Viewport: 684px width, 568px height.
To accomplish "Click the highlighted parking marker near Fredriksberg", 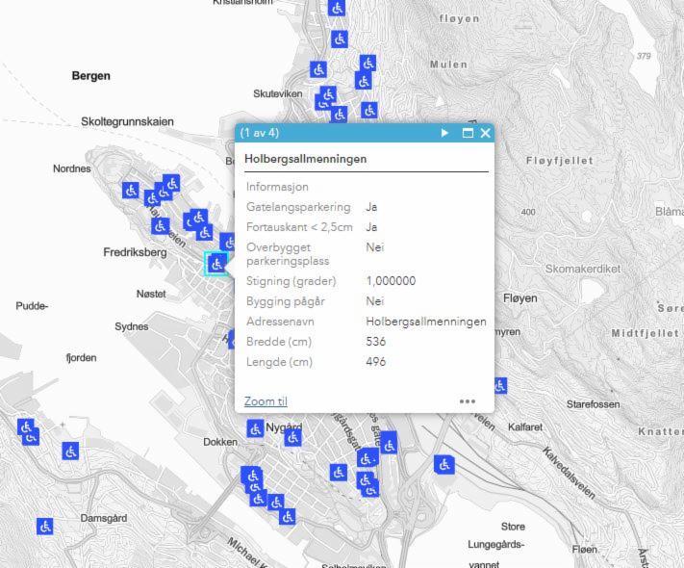I will click(216, 264).
